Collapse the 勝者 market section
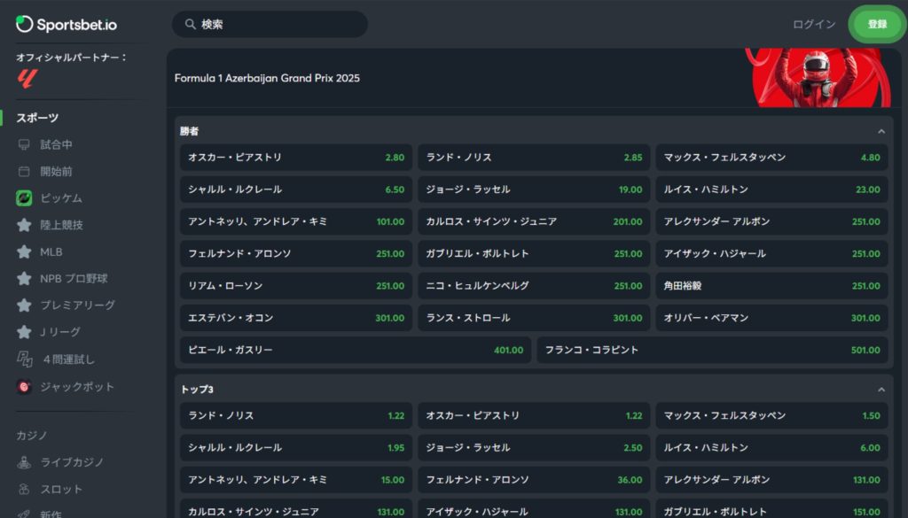Viewport: 908px width, 518px height. click(x=881, y=131)
